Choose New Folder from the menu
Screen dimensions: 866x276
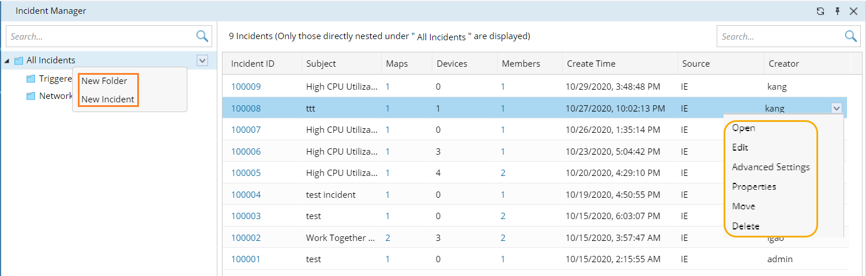104,81
